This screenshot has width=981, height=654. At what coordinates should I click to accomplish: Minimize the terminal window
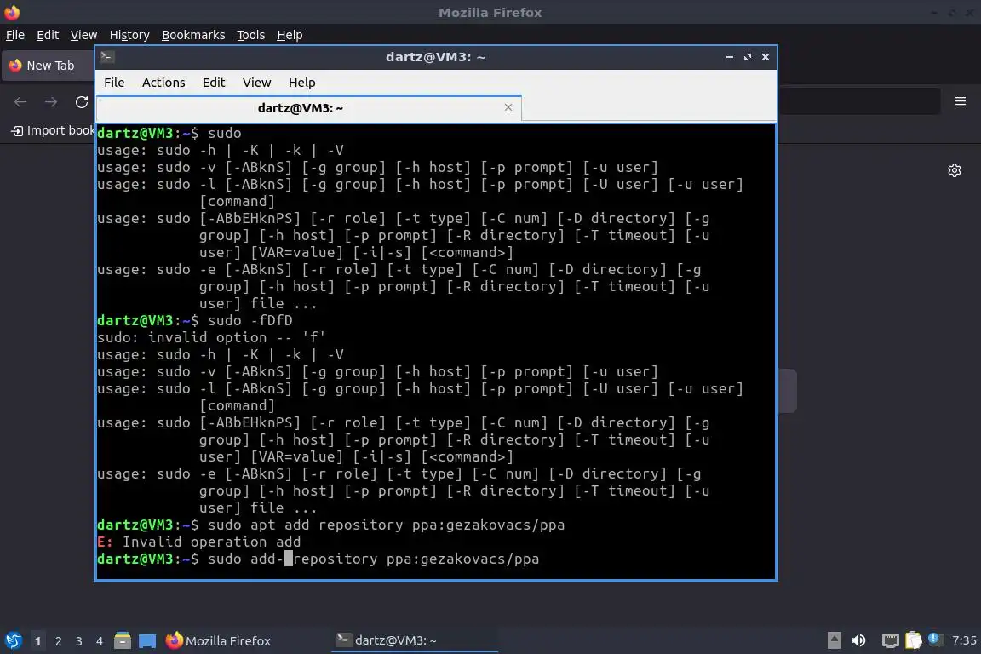(730, 57)
